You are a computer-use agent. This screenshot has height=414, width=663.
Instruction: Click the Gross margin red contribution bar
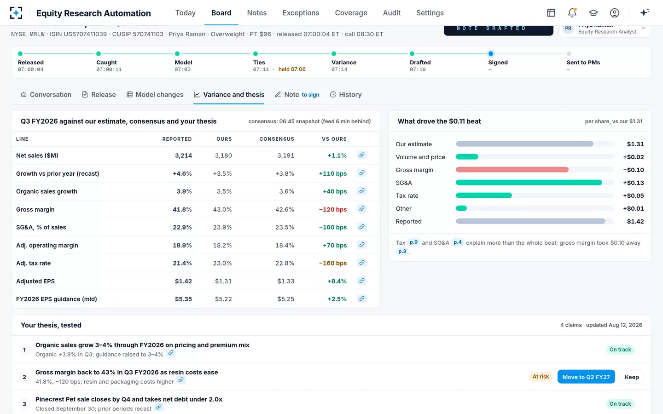[x=512, y=170]
